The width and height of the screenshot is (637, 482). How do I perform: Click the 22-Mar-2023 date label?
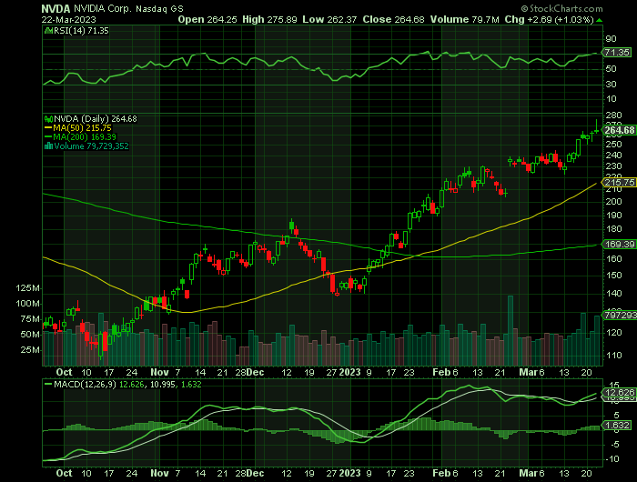68,19
